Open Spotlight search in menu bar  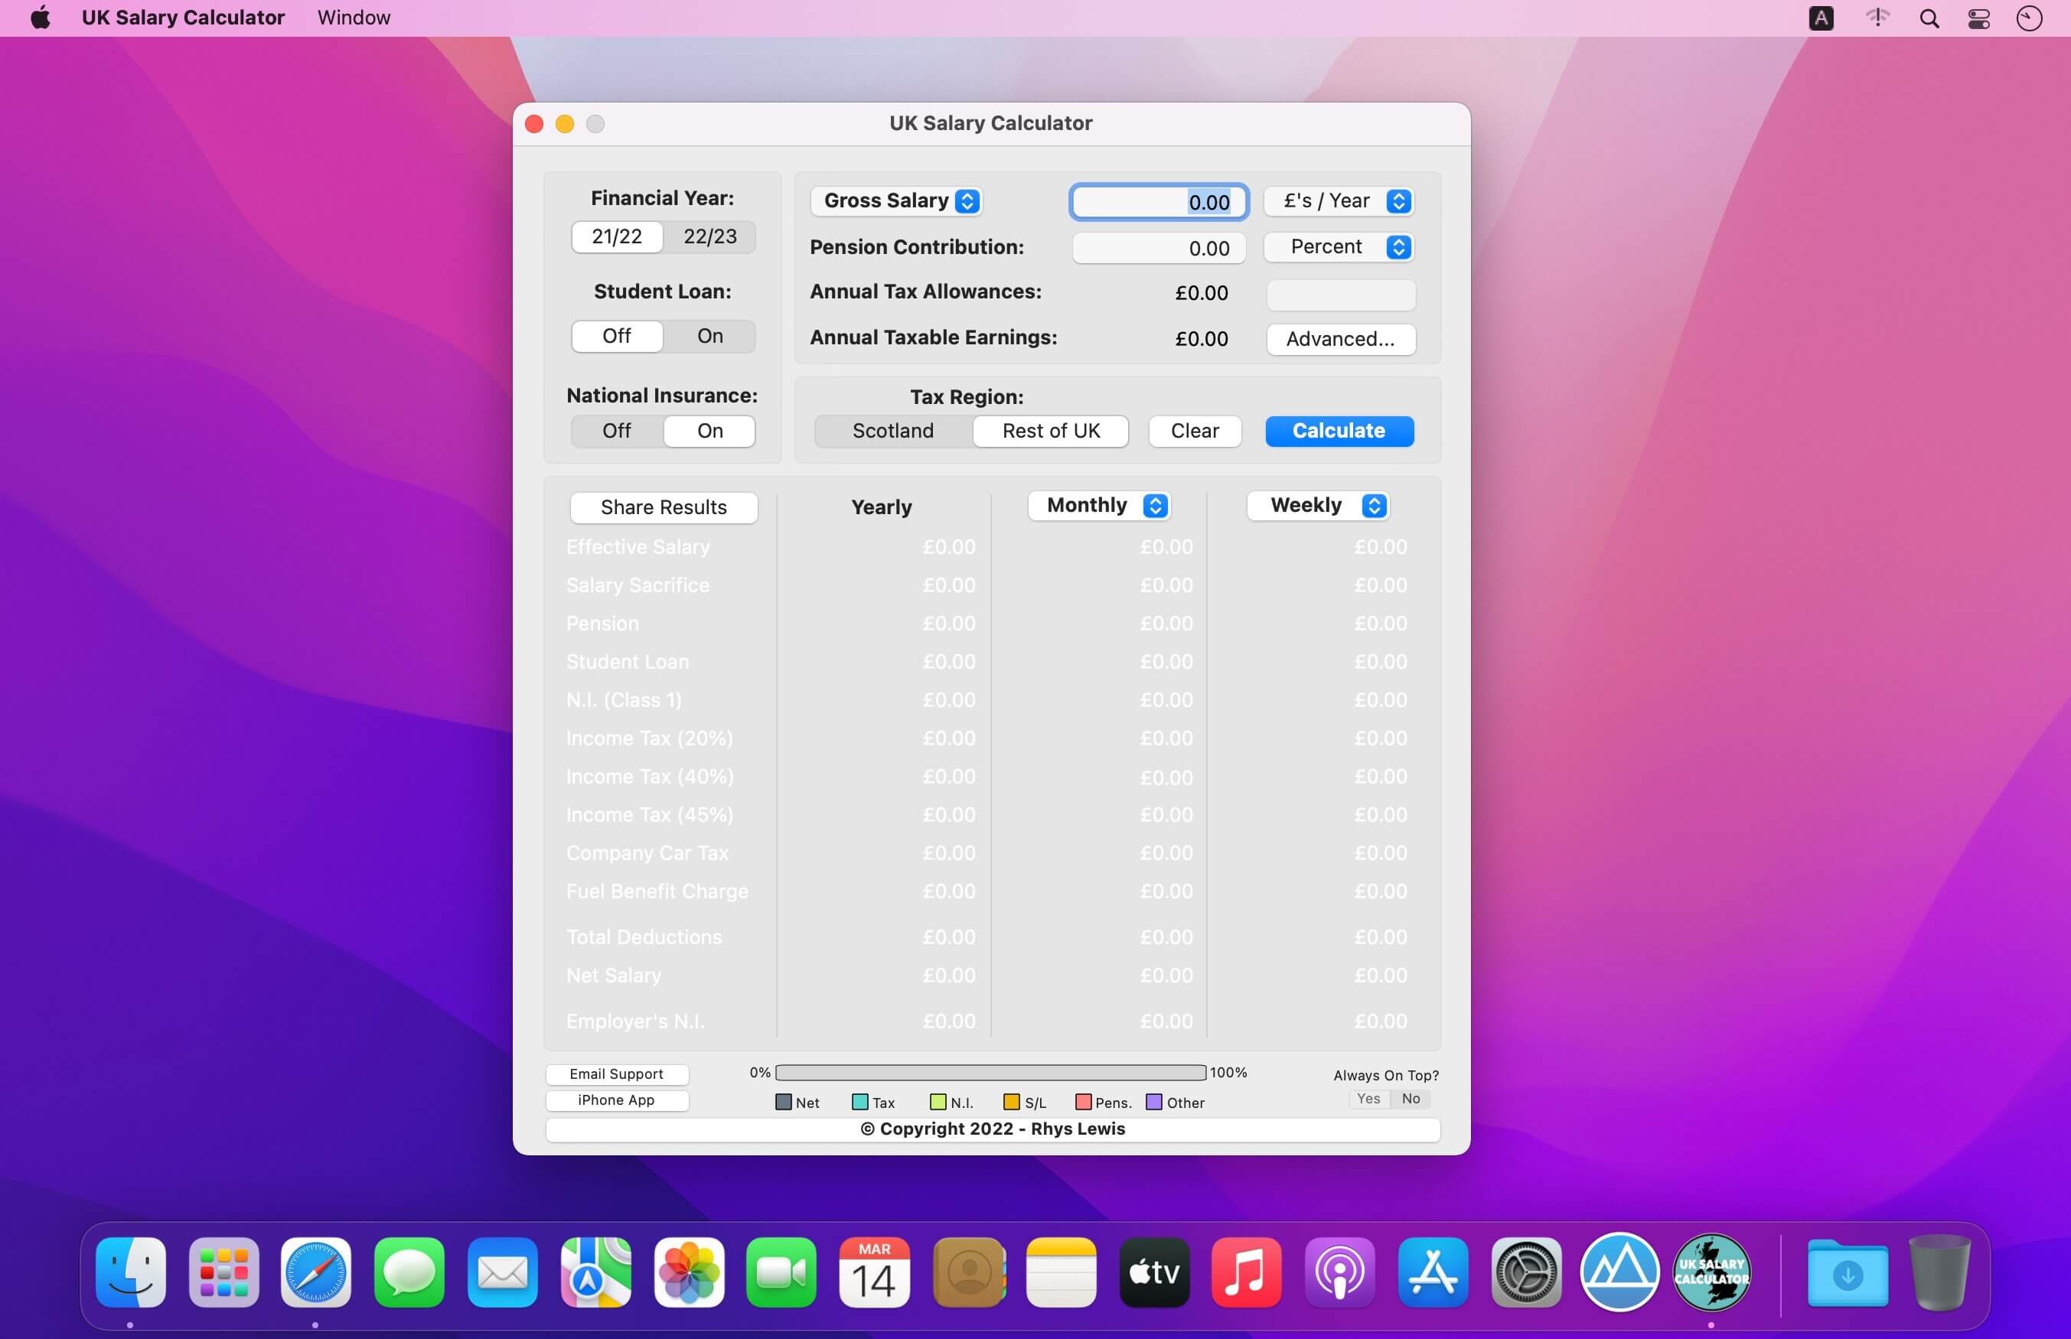1929,18
